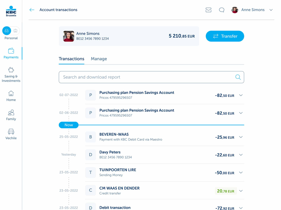Expand the Anne Simons user menu chevron

271,10
